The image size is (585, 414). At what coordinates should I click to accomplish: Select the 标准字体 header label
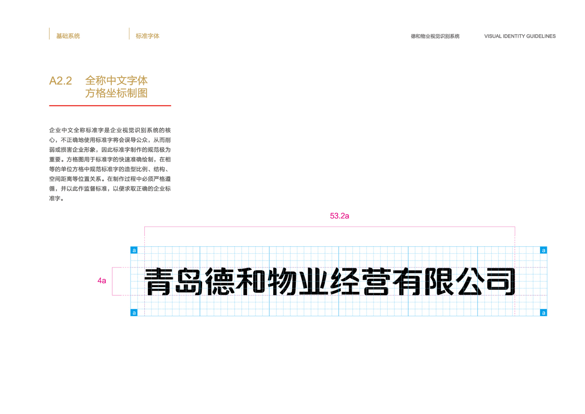point(147,36)
